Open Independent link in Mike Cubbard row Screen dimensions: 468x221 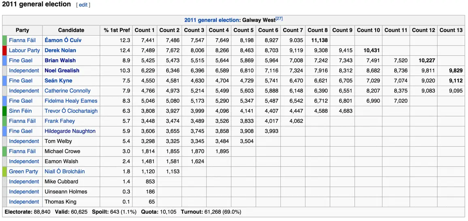tap(24, 181)
